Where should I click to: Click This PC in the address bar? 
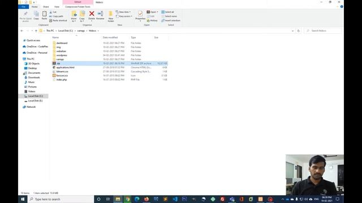tap(50, 30)
